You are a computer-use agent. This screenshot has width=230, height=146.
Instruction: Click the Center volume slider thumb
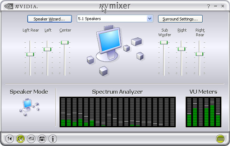(65, 42)
